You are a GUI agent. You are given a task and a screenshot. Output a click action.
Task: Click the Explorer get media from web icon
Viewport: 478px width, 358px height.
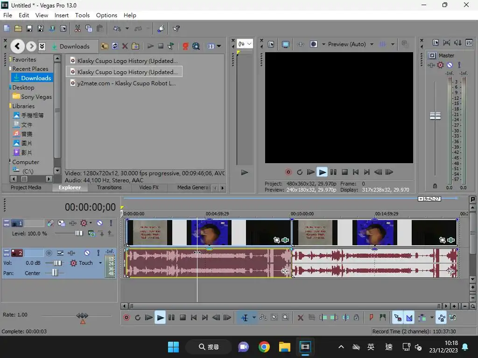click(196, 46)
